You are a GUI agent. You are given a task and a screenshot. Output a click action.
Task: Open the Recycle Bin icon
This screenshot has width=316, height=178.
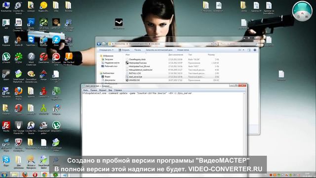[6, 41]
